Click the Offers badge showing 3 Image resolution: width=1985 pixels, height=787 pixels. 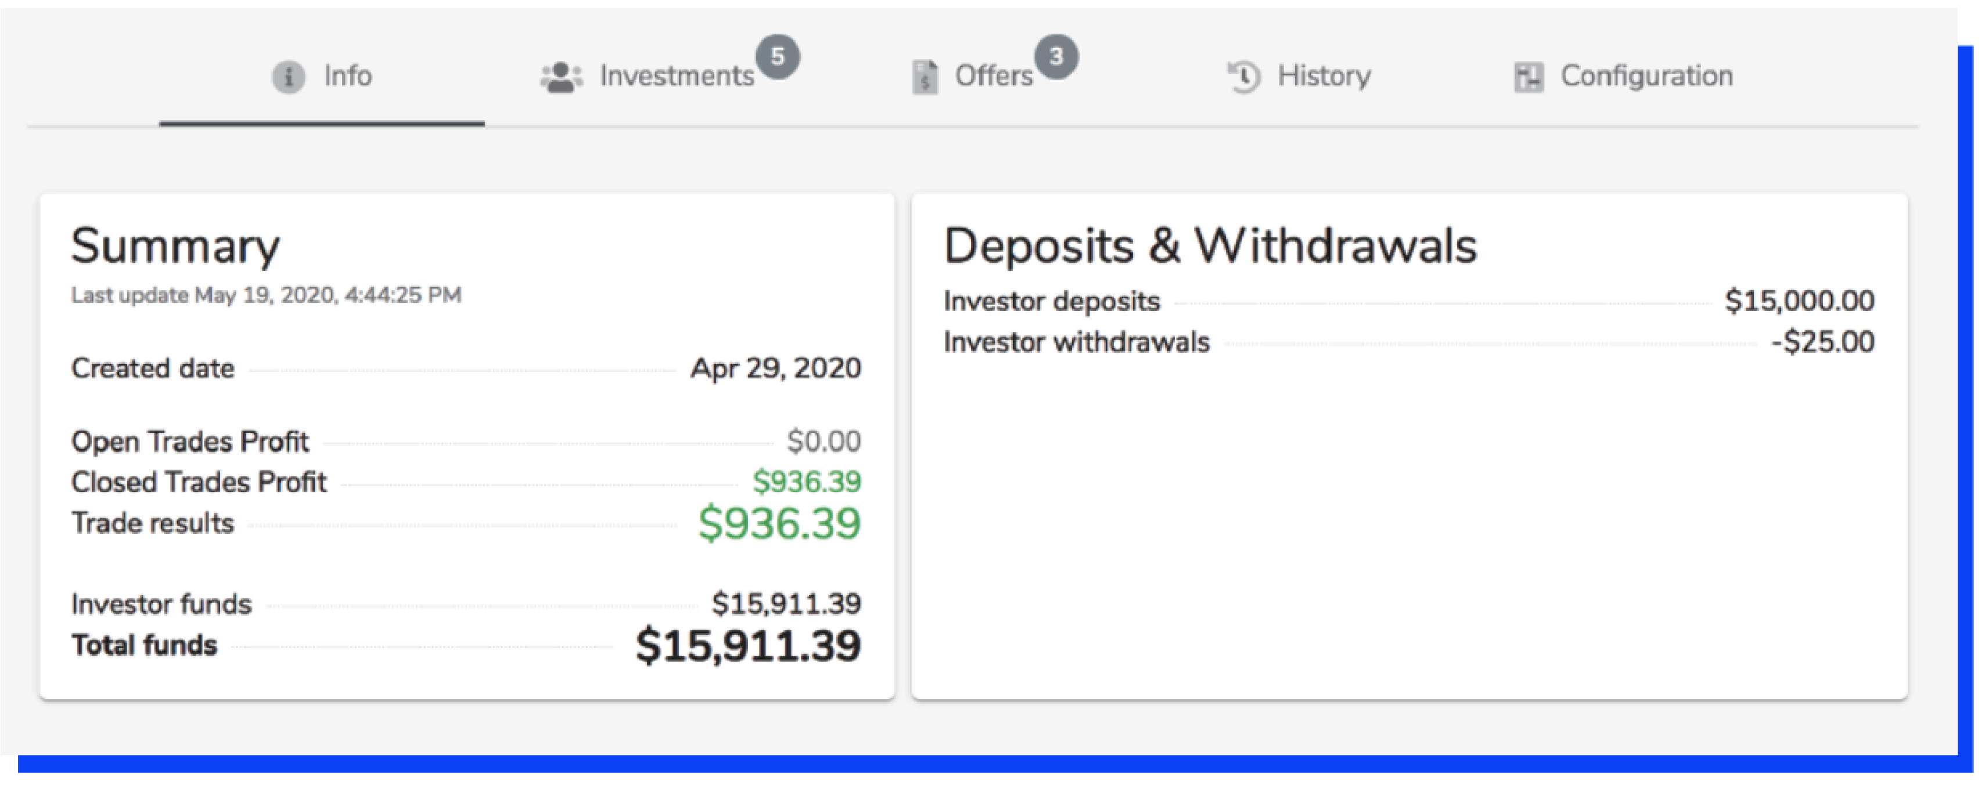[1056, 56]
